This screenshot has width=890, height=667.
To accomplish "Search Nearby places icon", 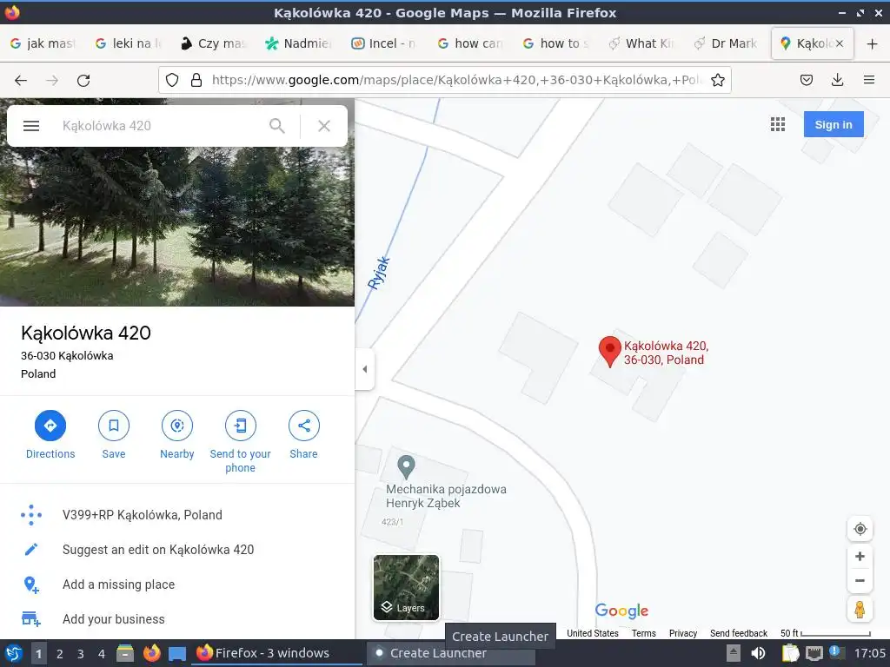I will point(177,426).
